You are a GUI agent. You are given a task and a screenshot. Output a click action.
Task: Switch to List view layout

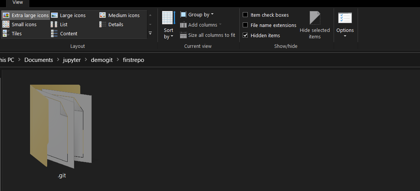click(x=59, y=24)
